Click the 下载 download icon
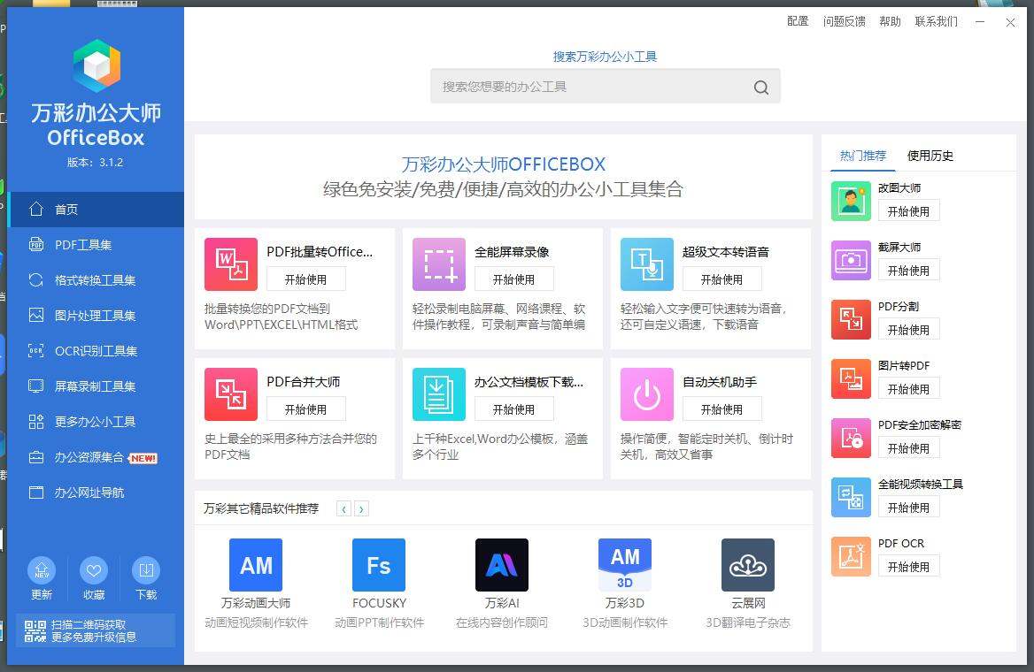 click(x=146, y=570)
